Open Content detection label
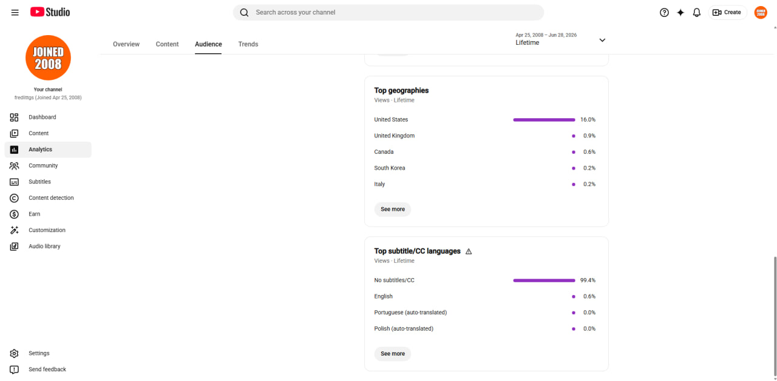Viewport: 777px width, 381px height. [x=51, y=198]
